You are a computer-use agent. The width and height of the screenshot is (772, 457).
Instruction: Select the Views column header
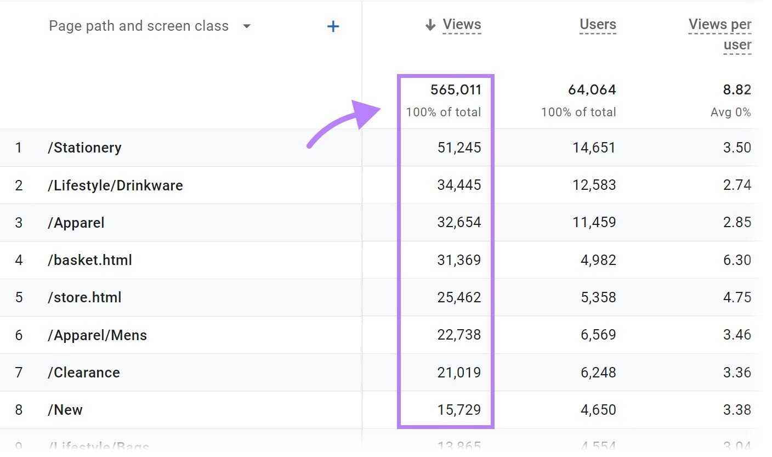tap(461, 24)
